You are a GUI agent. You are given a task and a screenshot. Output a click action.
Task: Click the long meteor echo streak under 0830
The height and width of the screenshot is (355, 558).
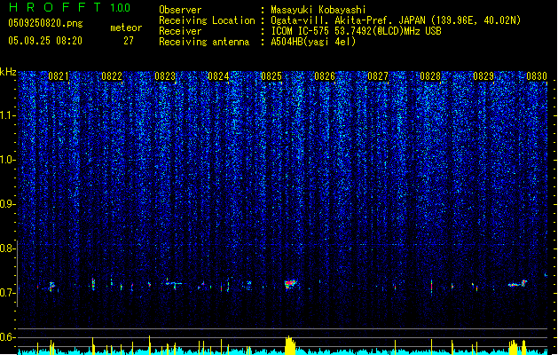coord(517,284)
